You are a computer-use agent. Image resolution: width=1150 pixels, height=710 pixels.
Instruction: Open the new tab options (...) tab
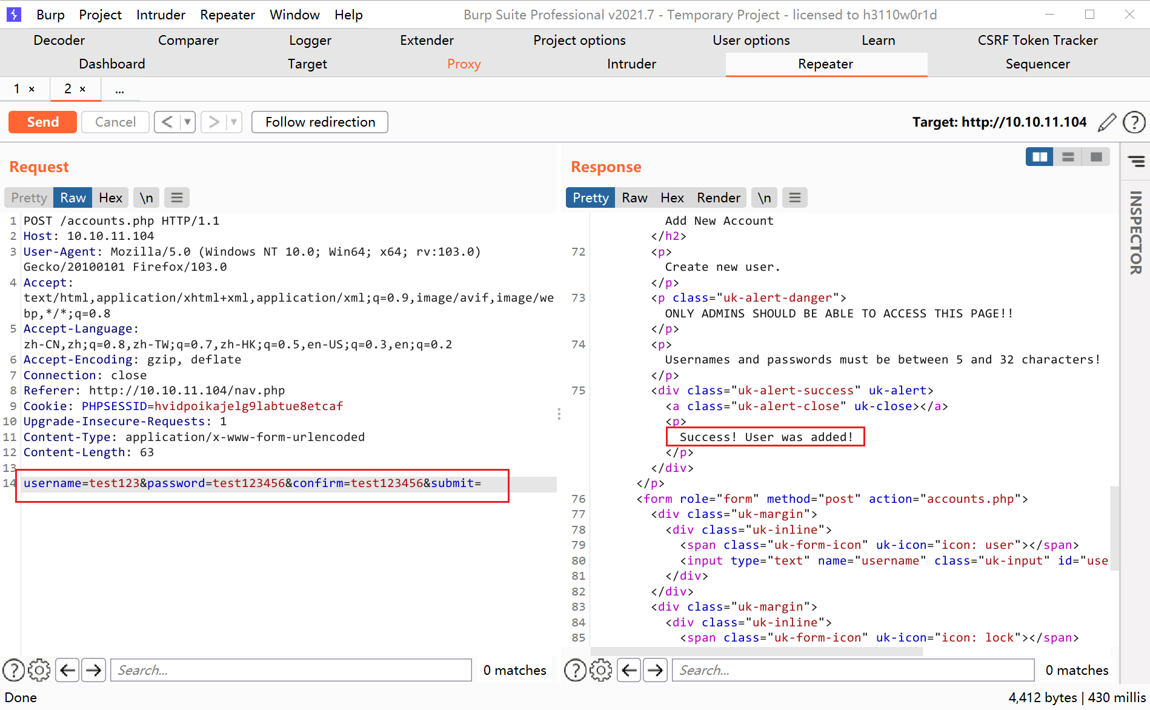[x=120, y=90]
